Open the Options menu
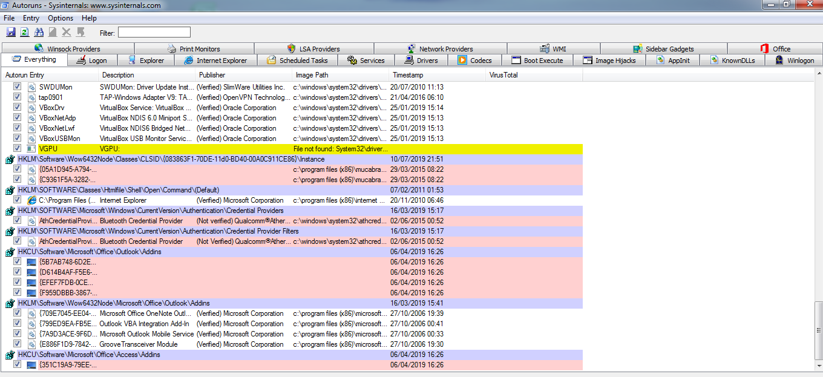 (61, 18)
